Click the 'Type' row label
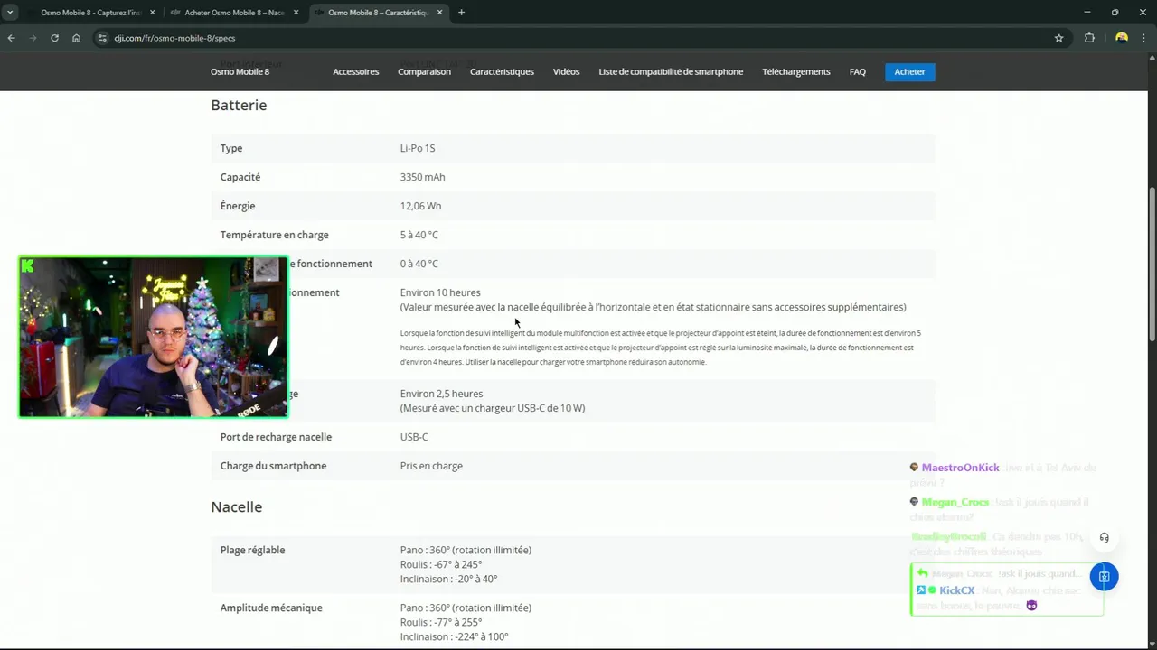 [231, 148]
